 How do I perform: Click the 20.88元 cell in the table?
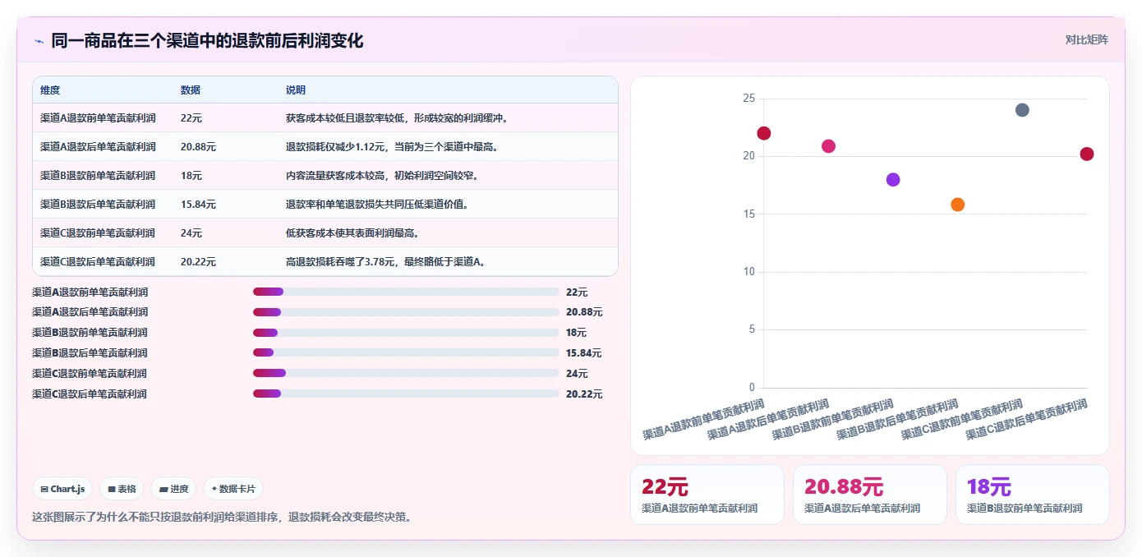tap(198, 147)
